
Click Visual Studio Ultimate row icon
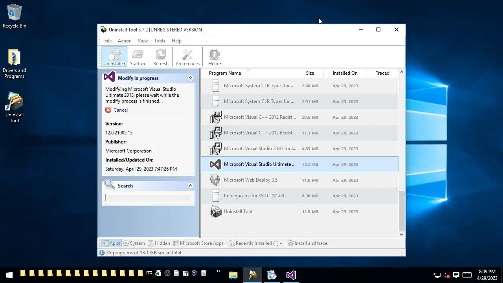(216, 164)
